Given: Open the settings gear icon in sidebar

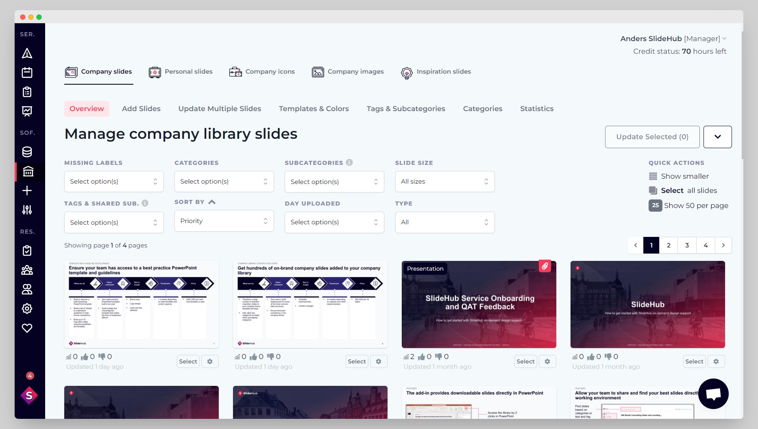Looking at the screenshot, I should point(27,309).
